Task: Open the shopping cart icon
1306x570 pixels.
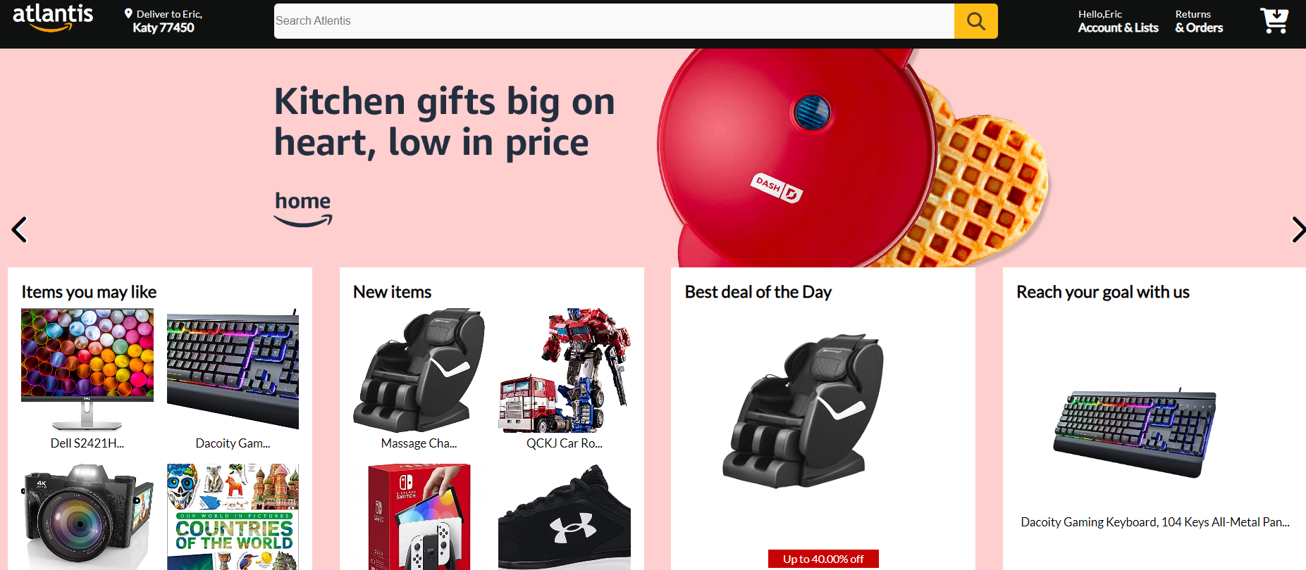Action: pos(1274,20)
